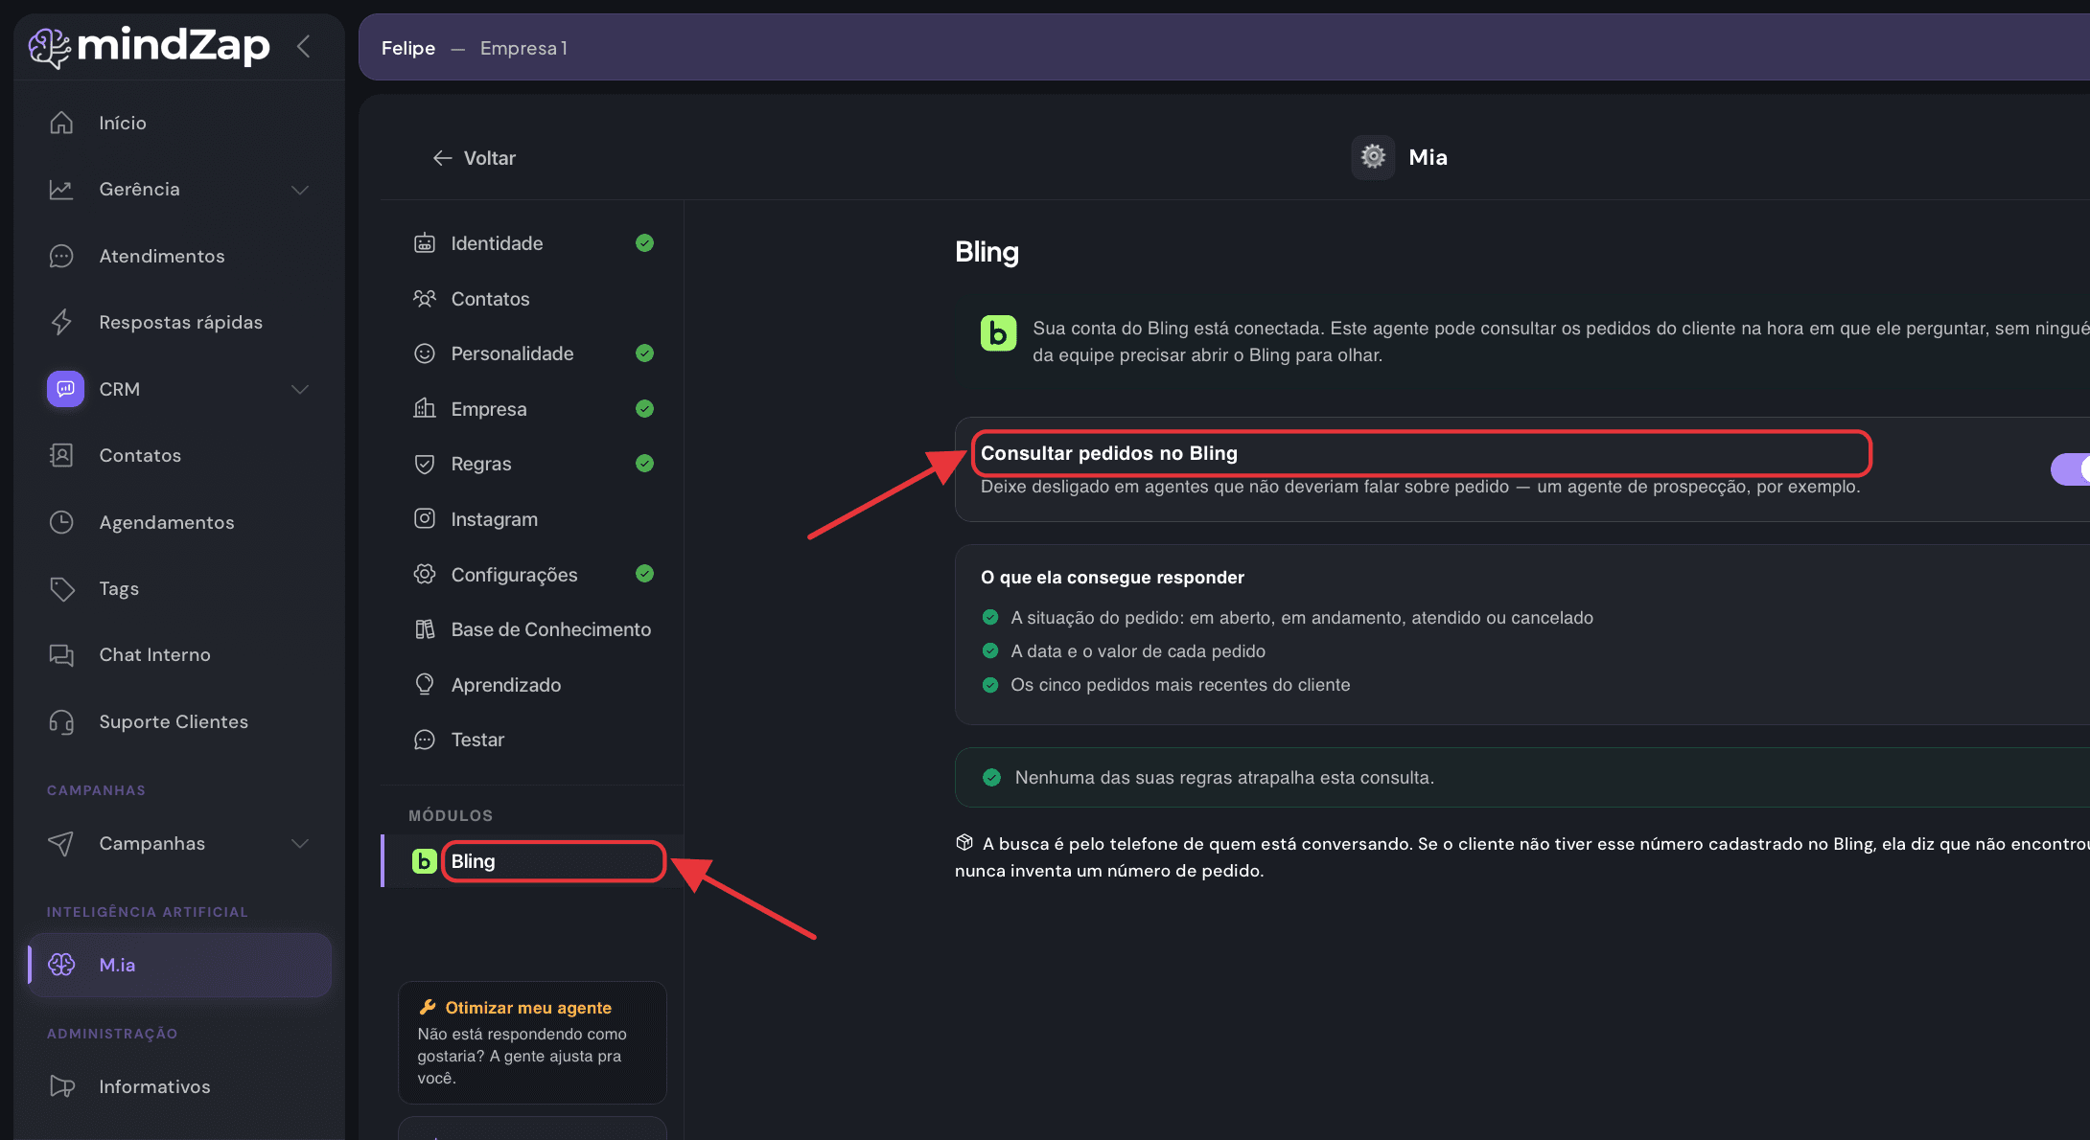Click 'A data e o valor de cada pedido'

[x=1138, y=651]
